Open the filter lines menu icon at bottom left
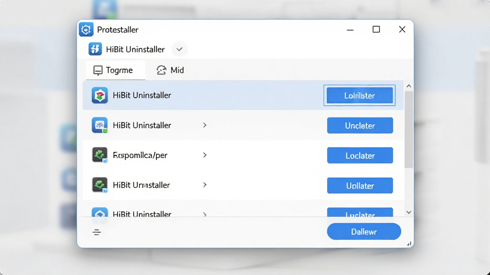The width and height of the screenshot is (490, 275). 97,233
